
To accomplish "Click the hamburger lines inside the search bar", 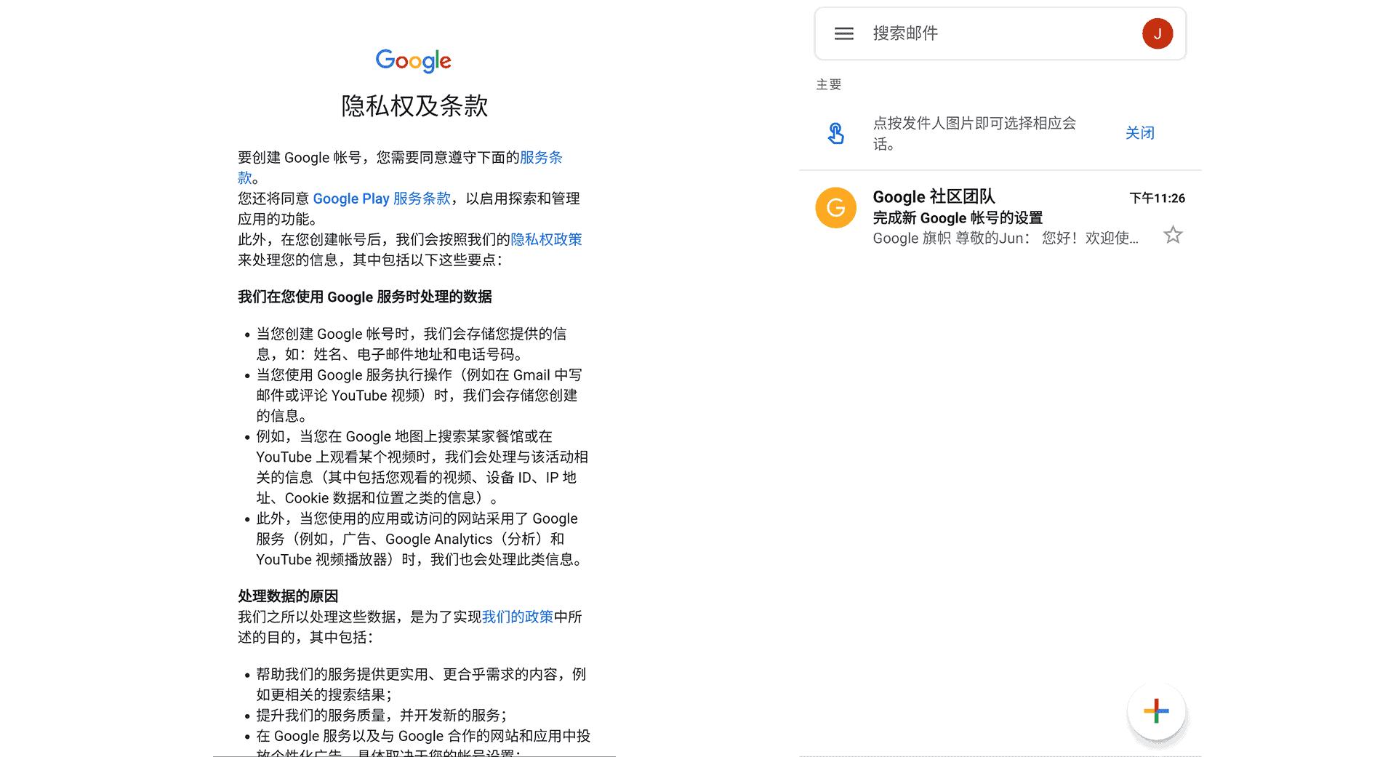I will (x=844, y=33).
